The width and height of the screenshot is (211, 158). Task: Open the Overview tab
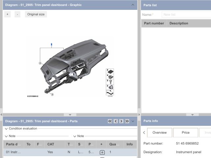click(159, 133)
